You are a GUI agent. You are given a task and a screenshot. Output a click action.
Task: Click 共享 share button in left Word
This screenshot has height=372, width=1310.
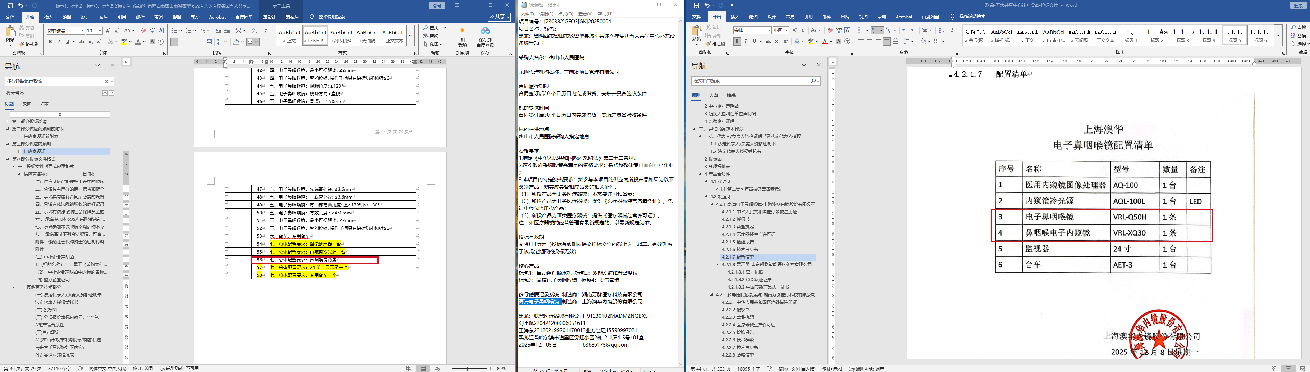click(x=499, y=17)
